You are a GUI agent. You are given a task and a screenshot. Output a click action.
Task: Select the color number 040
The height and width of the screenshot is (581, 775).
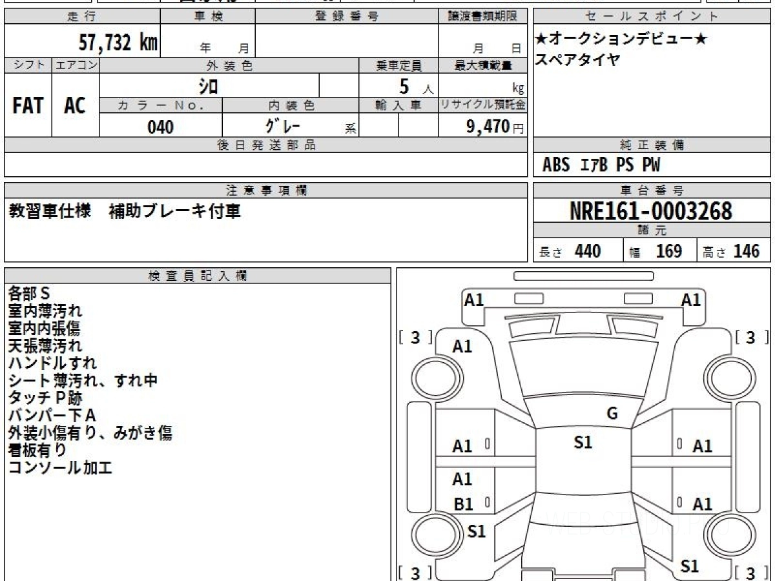161,127
